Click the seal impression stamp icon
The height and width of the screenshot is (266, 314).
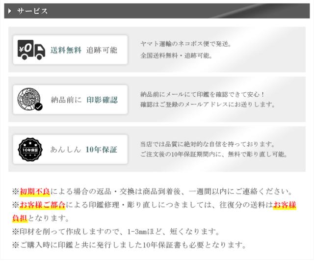click(30, 99)
